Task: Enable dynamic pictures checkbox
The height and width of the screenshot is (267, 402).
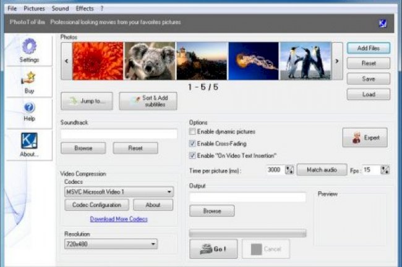Action: click(193, 132)
